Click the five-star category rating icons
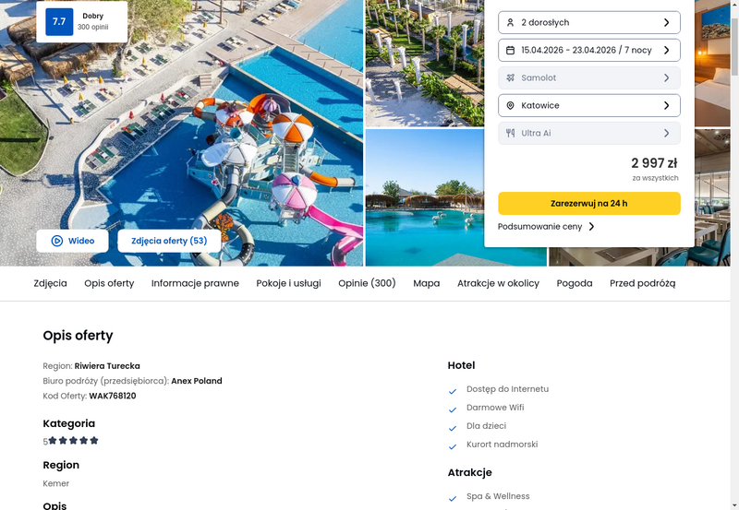 pos(73,441)
